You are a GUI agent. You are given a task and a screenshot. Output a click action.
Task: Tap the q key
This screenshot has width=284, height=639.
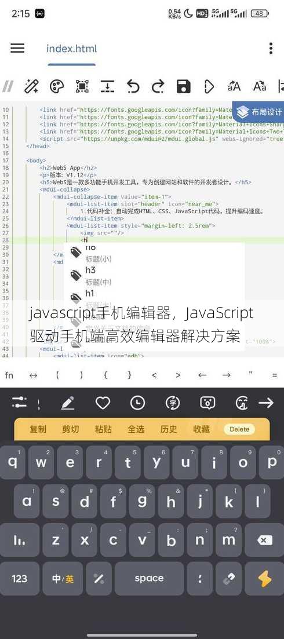13,462
